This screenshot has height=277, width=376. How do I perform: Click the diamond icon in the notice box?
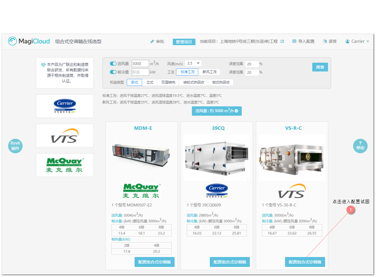[43, 65]
